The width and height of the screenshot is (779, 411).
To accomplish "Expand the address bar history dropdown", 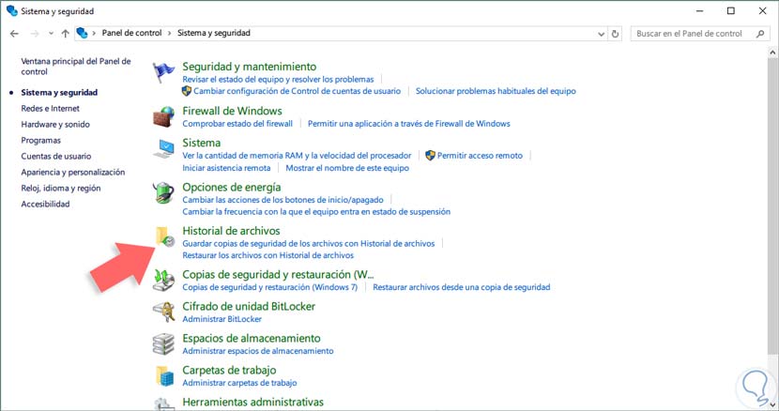I will (x=601, y=34).
